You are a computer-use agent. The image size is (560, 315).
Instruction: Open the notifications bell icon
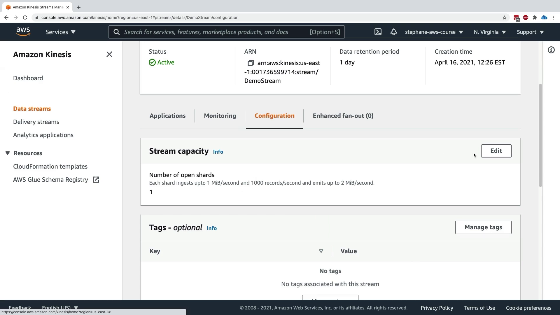click(393, 32)
